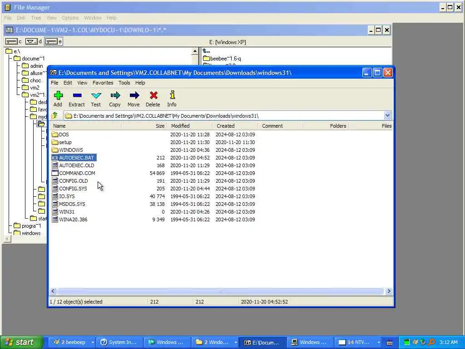Open the on-screen keyboard tray icon
Screen dimensions: 465x349
(x=390, y=343)
